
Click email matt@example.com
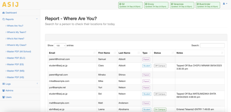[x=59, y=103]
